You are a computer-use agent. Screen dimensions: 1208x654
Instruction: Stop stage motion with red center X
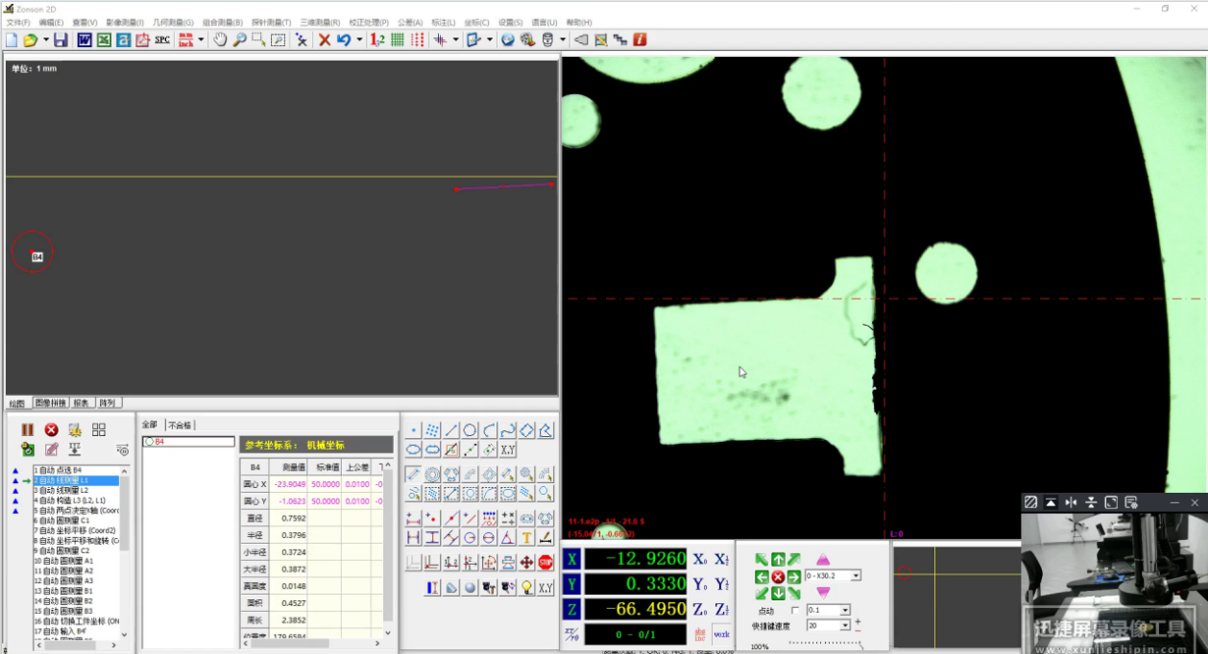778,576
